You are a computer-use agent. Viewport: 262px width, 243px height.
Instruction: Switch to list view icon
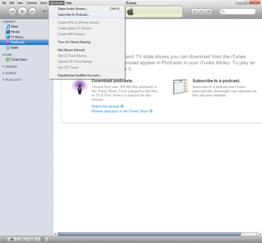(x=195, y=11)
